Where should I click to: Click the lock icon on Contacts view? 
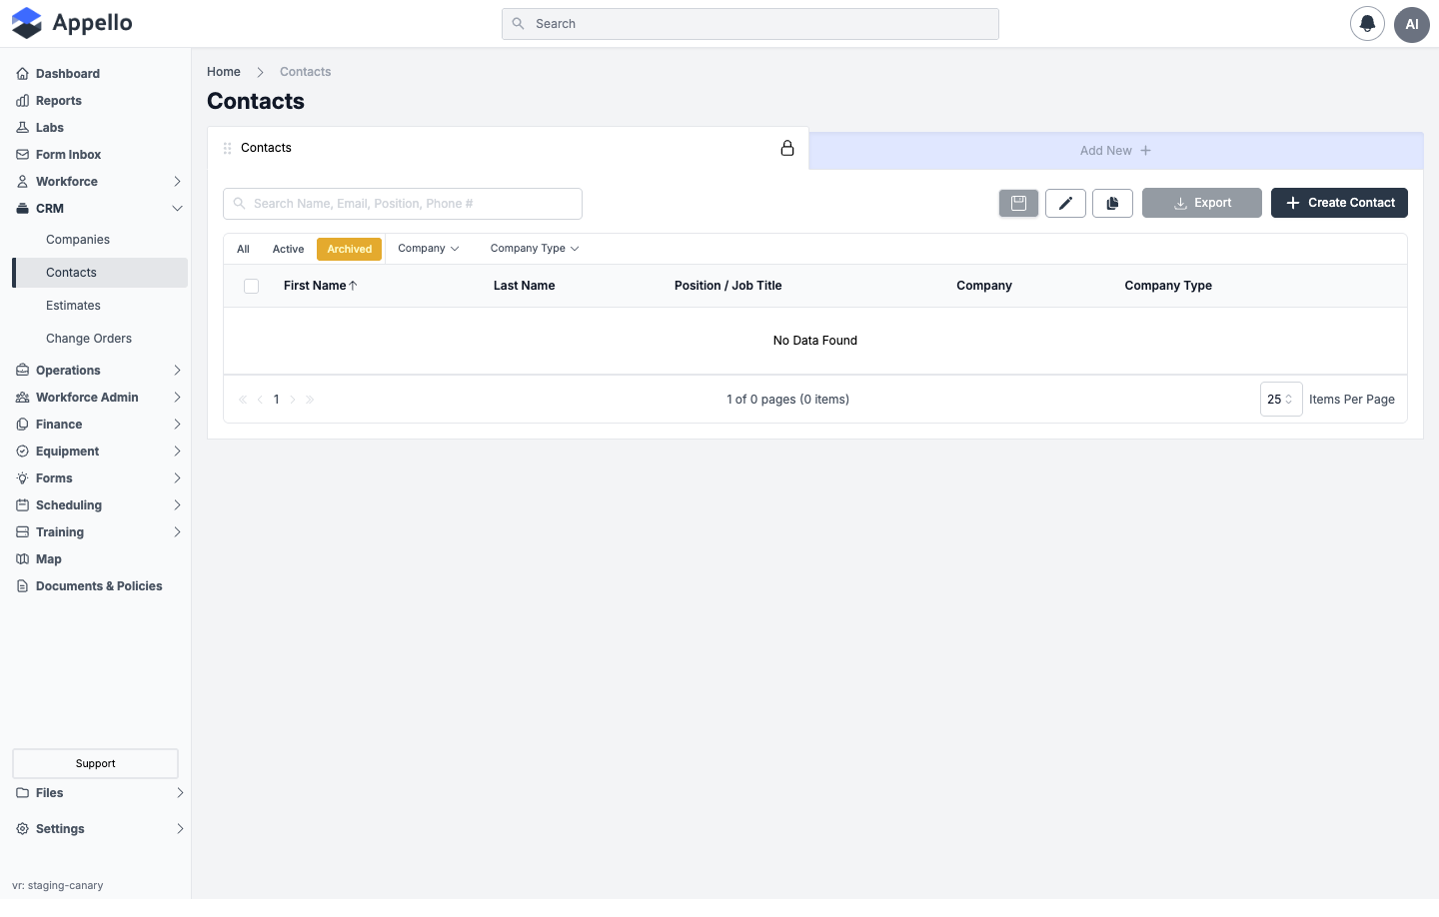787,148
